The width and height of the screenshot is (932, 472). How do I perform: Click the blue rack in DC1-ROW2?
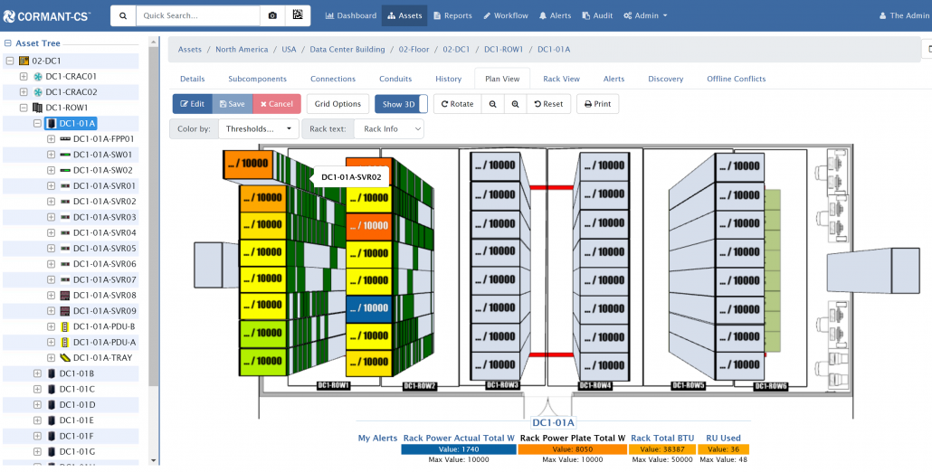[x=368, y=307]
